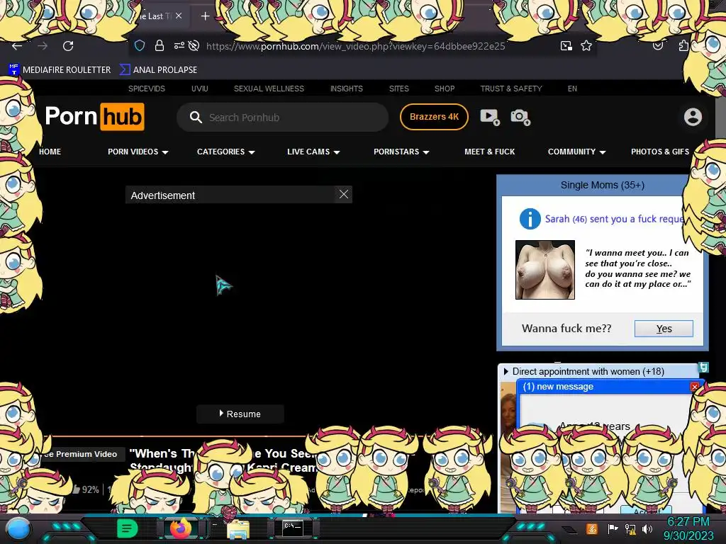Click the upload photo camera icon
This screenshot has height=544, width=726.
tap(520, 117)
